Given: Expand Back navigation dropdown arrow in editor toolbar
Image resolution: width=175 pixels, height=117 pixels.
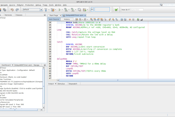Looking at the screenshot, I should point(82,19).
